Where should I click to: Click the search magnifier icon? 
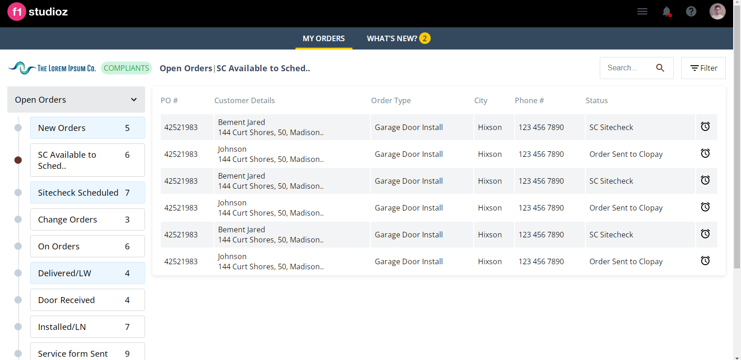pos(660,68)
